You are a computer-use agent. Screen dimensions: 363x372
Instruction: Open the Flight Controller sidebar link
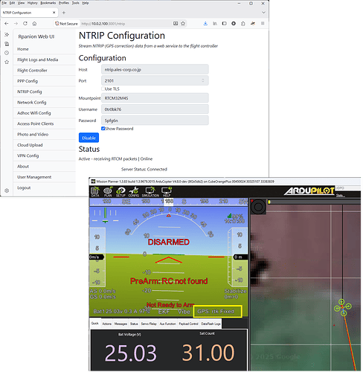point(32,71)
